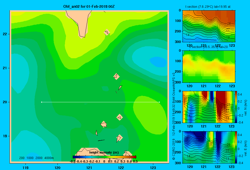Image resolution: width=250 pixels, height=170 pixels.
Task: Click contour label "26" in temperature section
Action: [229, 23]
